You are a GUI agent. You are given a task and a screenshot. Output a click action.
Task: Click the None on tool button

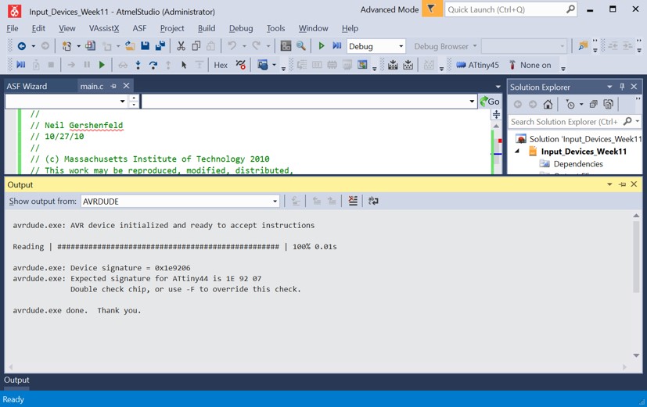click(530, 65)
